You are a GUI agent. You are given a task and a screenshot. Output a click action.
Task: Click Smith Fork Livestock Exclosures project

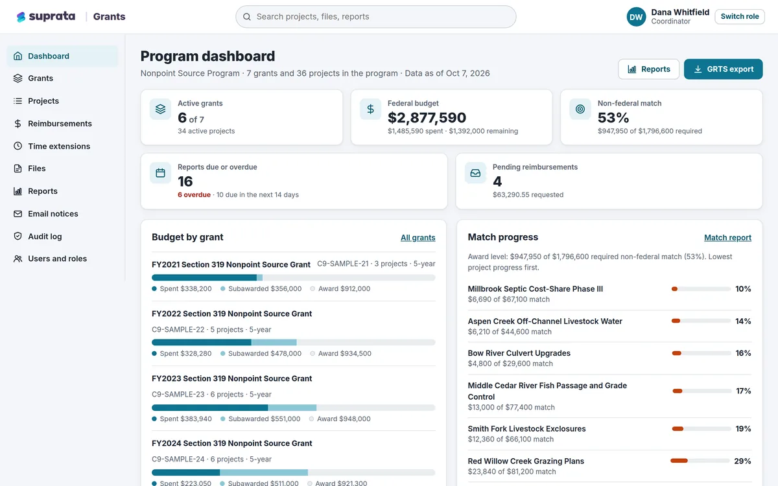(527, 429)
